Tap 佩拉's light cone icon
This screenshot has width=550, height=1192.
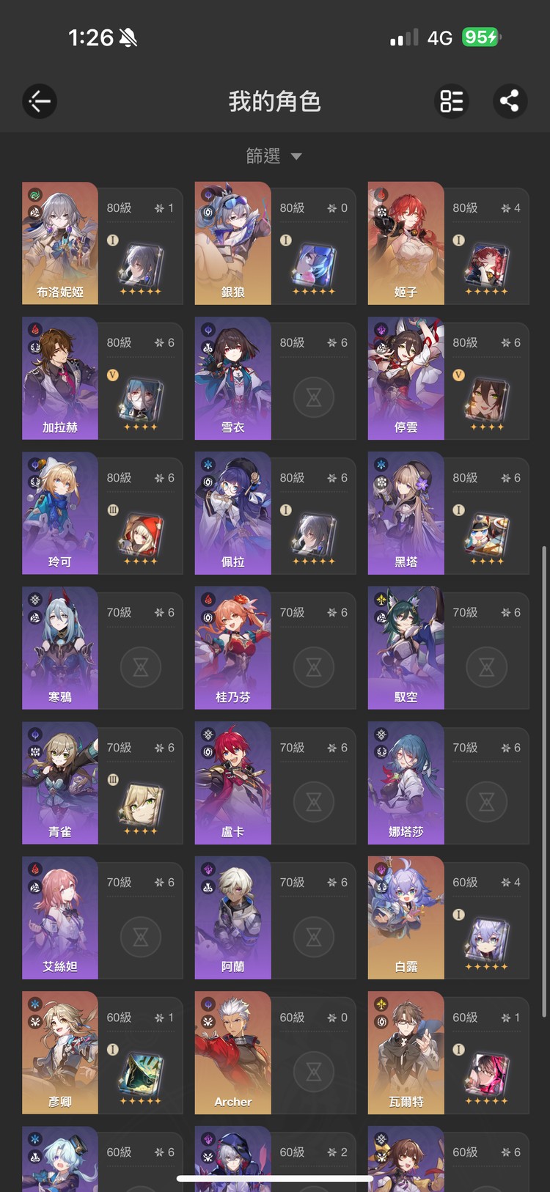point(314,534)
